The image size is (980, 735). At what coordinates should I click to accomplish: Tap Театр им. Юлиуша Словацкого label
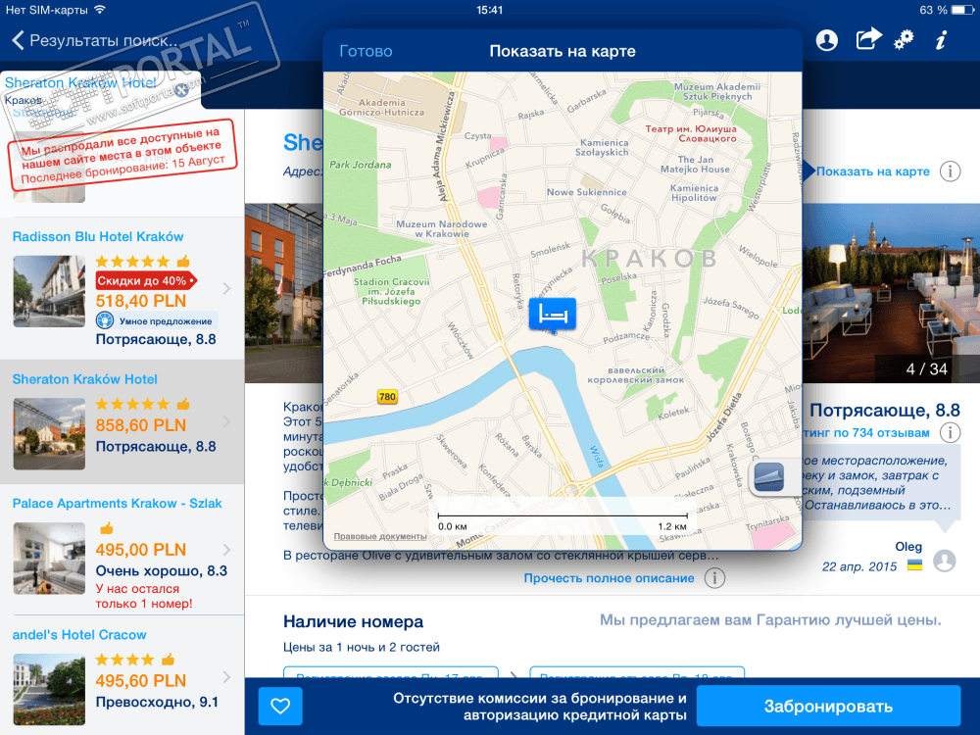tap(691, 133)
